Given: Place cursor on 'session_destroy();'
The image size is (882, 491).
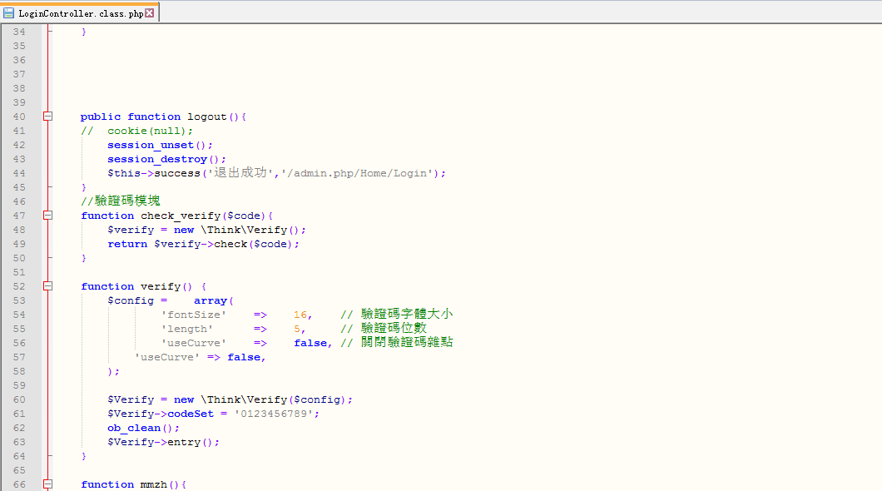Looking at the screenshot, I should (x=166, y=159).
